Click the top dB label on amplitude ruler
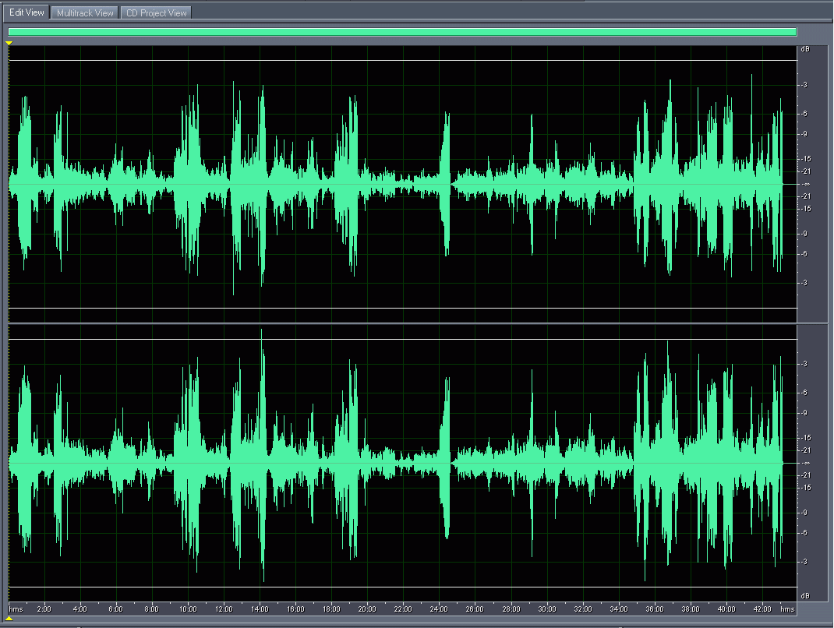Viewport: 834px width, 628px height. tap(804, 50)
